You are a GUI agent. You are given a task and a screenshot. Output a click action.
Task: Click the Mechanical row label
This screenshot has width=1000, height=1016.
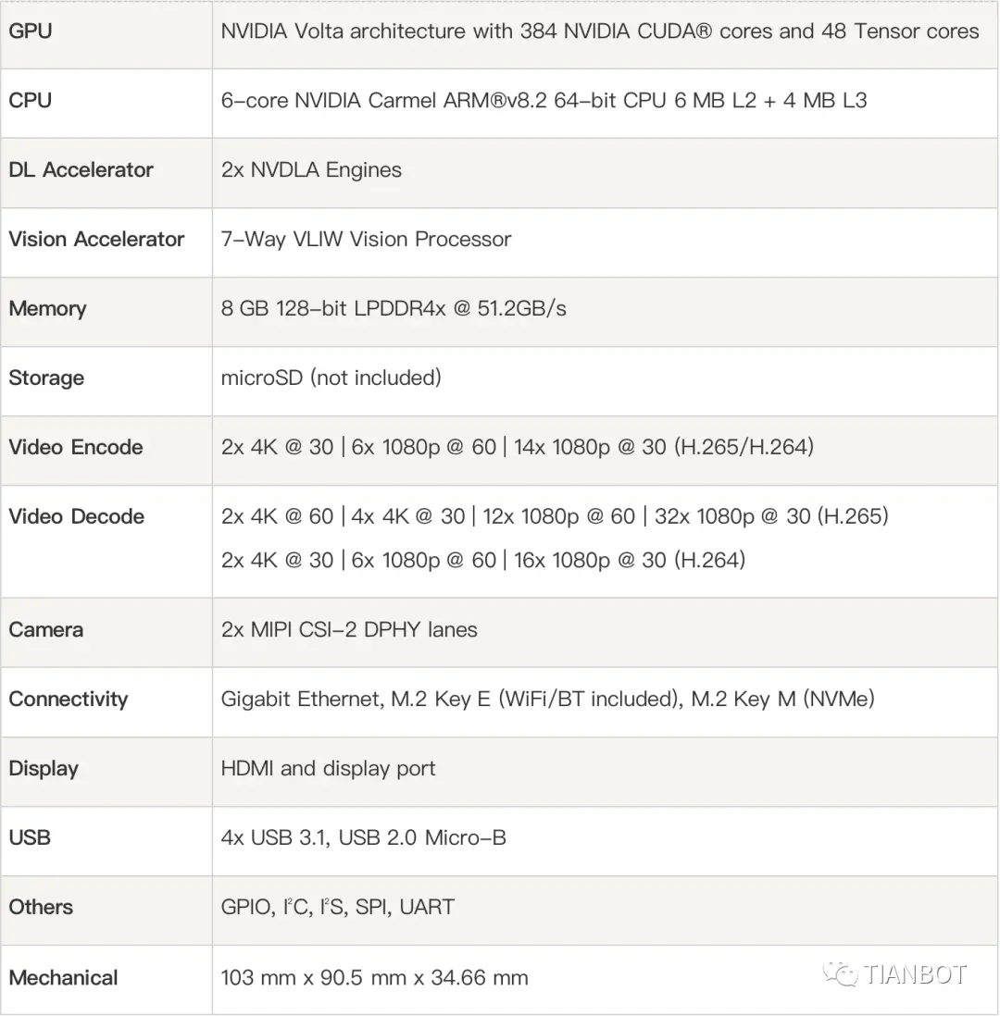coord(63,978)
